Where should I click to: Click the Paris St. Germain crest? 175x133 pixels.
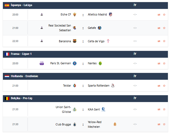tap(75, 63)
